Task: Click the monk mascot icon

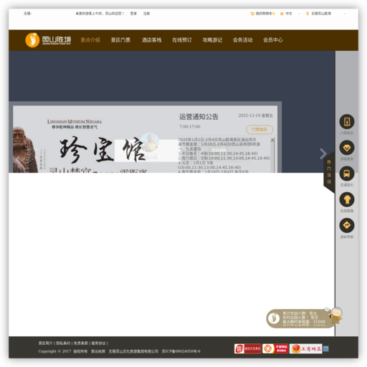Action: 335,315
